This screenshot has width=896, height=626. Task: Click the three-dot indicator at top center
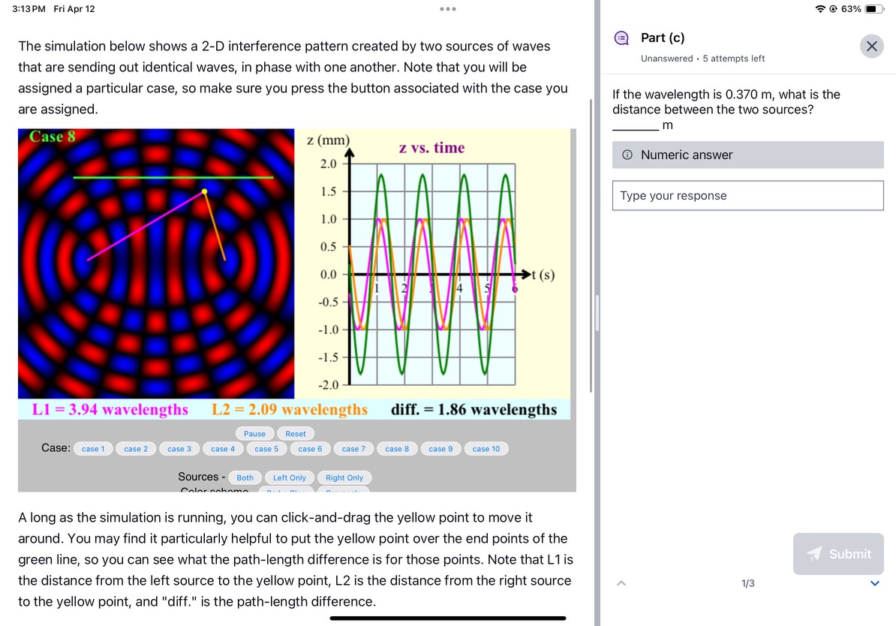coord(446,9)
